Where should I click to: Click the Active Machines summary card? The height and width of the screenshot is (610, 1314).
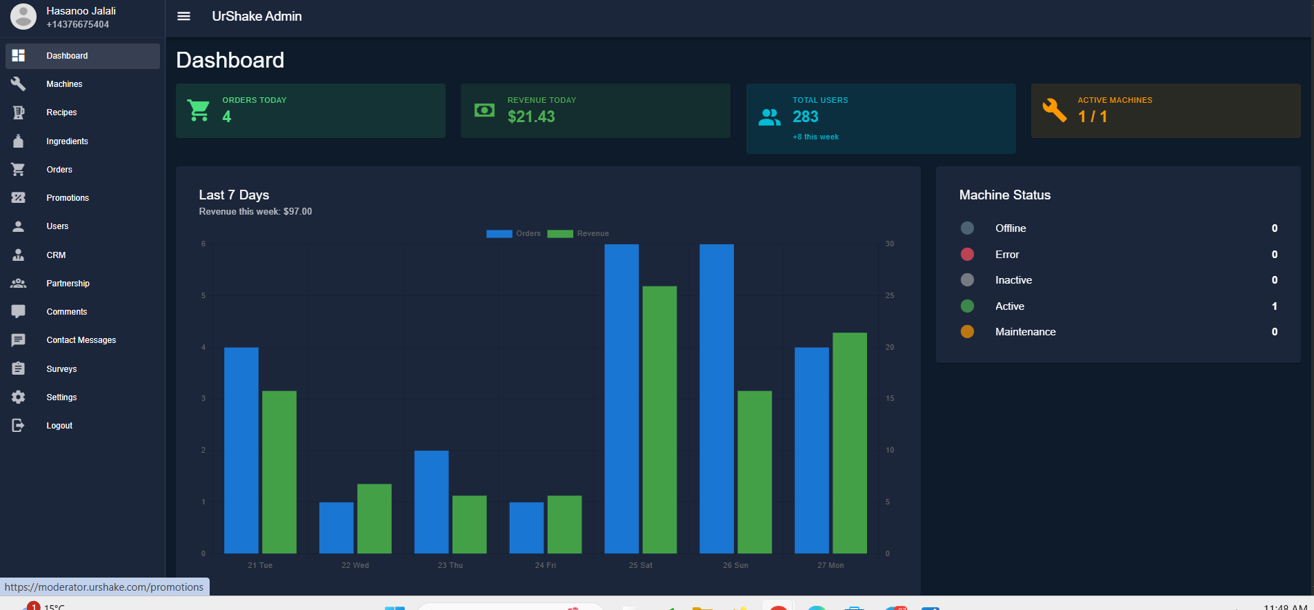[x=1165, y=110]
